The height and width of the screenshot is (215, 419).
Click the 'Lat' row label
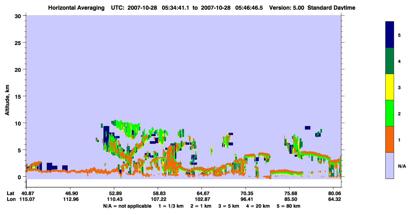click(11, 193)
